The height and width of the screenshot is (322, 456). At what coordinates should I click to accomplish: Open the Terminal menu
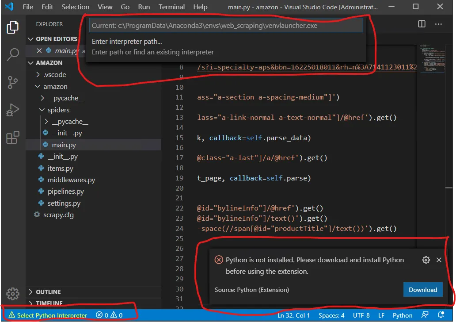(171, 7)
